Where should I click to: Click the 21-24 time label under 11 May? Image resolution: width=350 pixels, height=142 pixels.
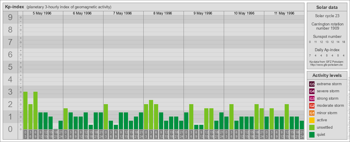tap(302, 135)
